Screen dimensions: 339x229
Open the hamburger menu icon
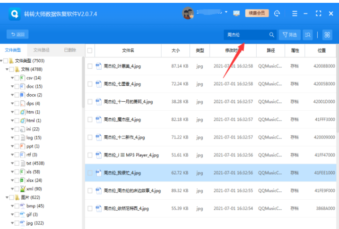[295, 14]
